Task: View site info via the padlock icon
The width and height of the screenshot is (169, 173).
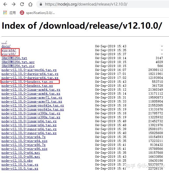Action: (x=41, y=4)
